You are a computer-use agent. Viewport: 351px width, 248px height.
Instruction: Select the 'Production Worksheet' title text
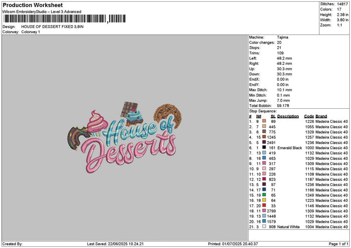click(33, 5)
